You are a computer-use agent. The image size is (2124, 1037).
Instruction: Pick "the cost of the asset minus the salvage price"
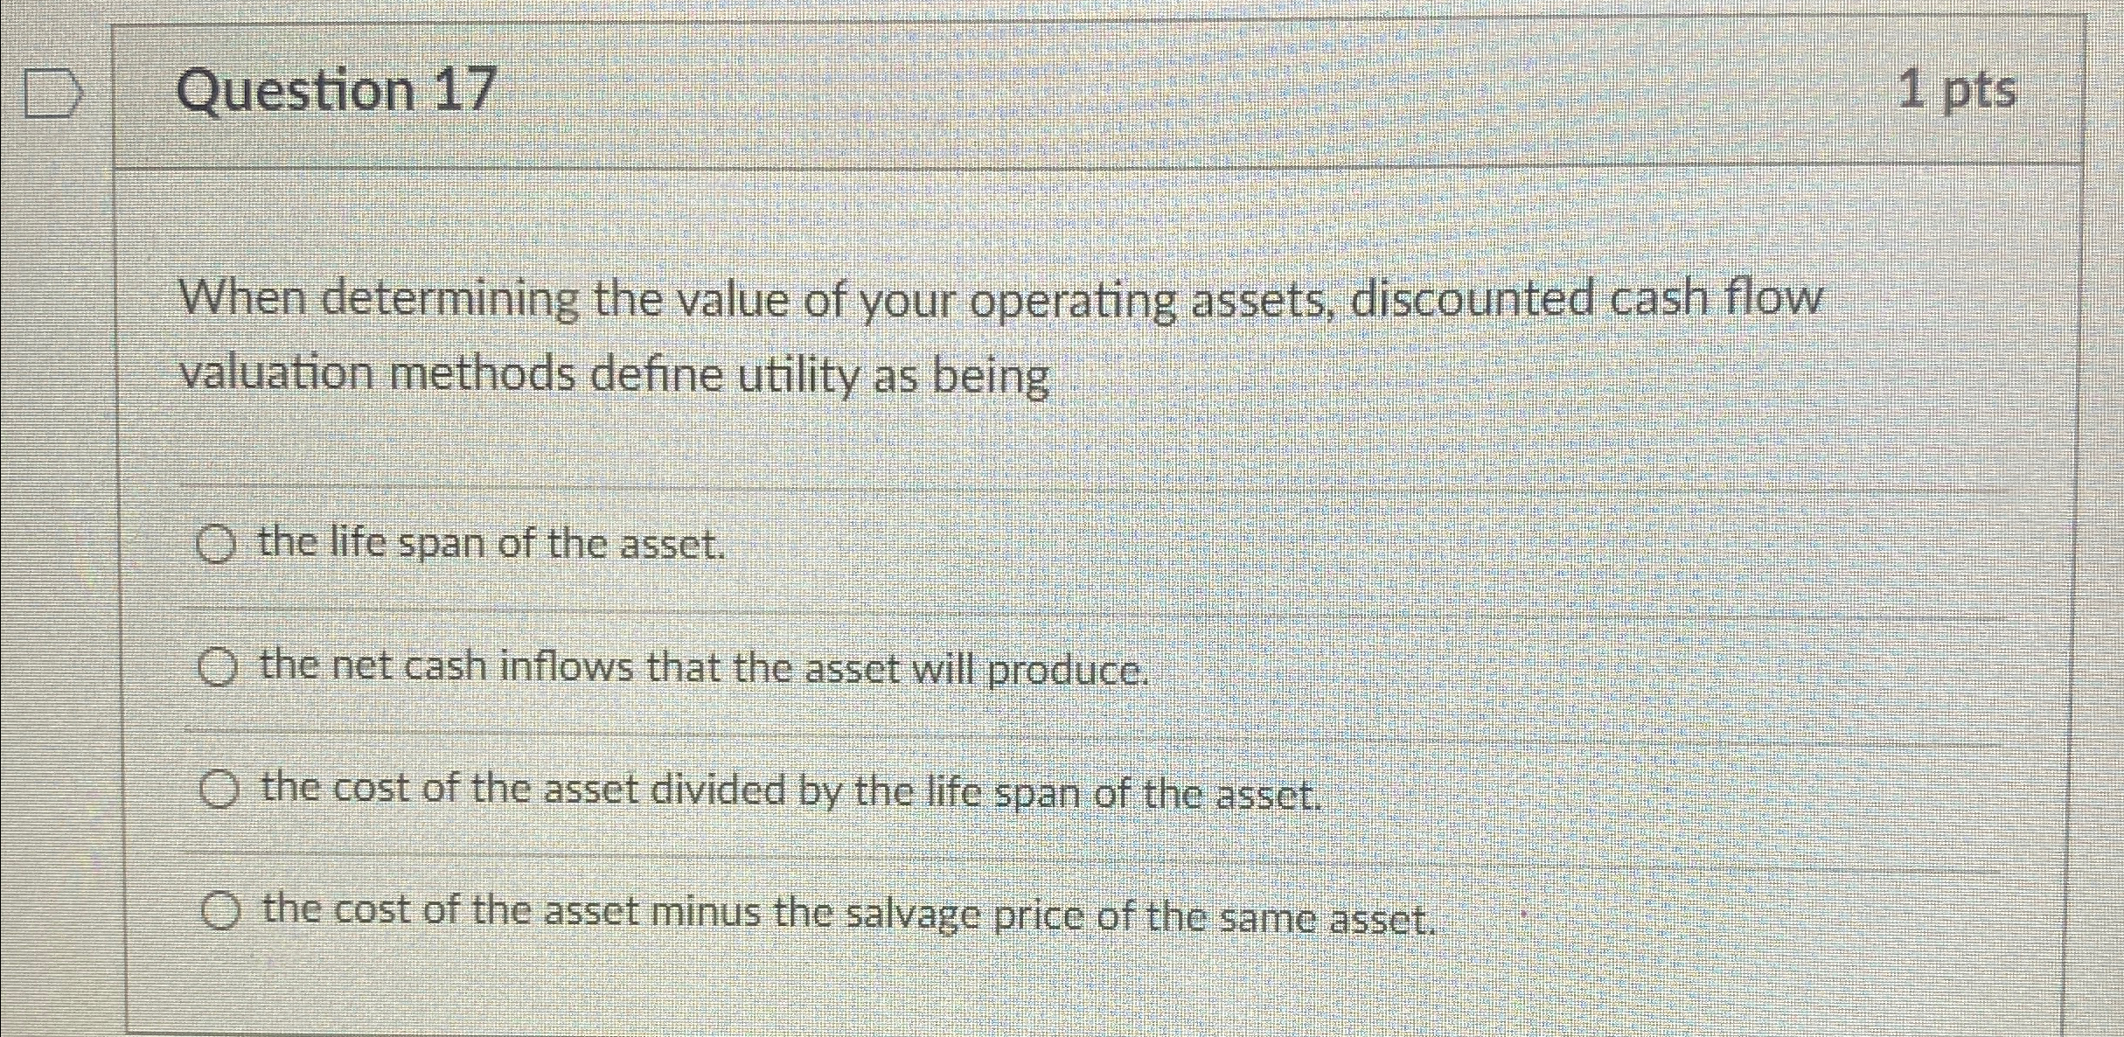(222, 912)
